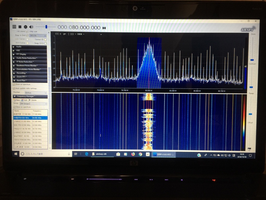Screen dimensions: 266x200
Task: Select the J-WAVE 81.300 MHz bookmark row
Action: click(x=30, y=122)
